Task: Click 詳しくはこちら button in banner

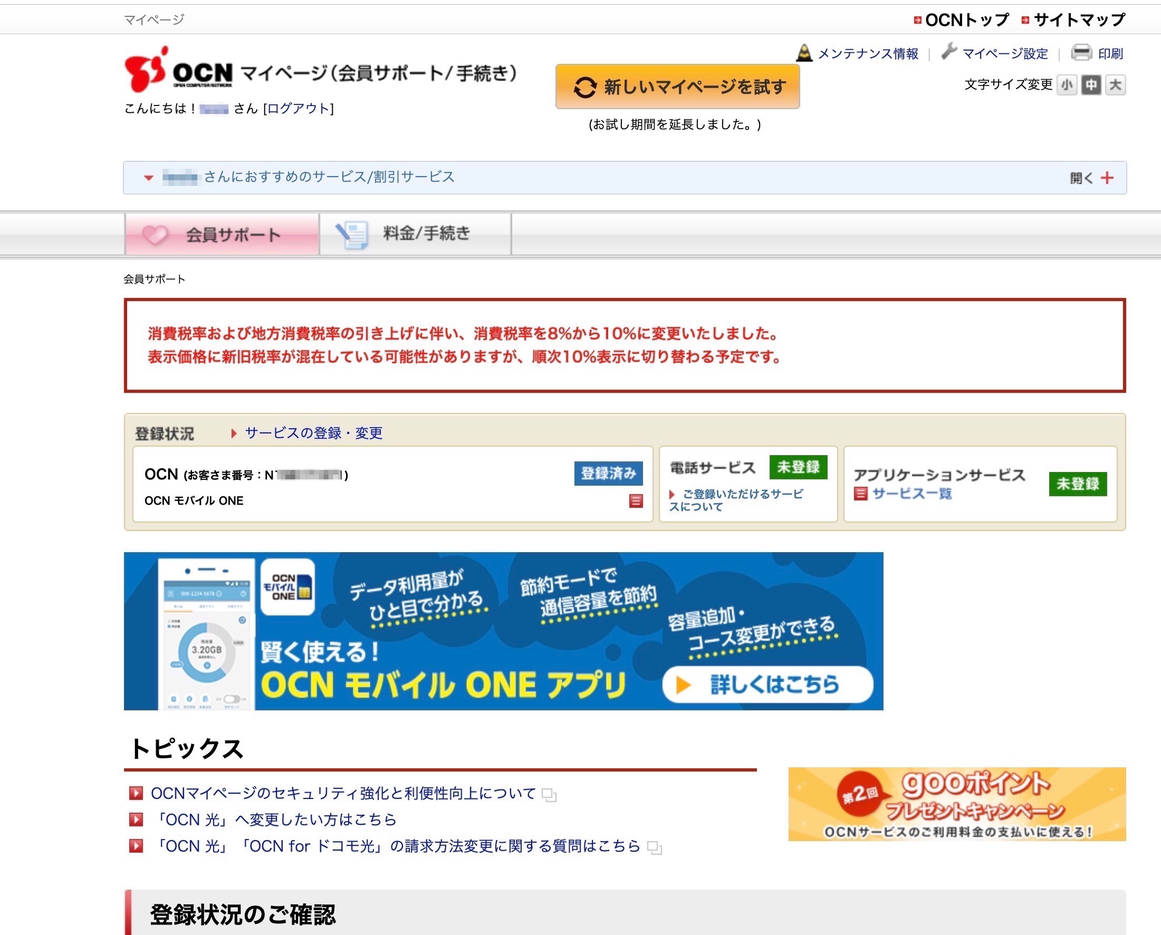Action: pyautogui.click(x=767, y=685)
